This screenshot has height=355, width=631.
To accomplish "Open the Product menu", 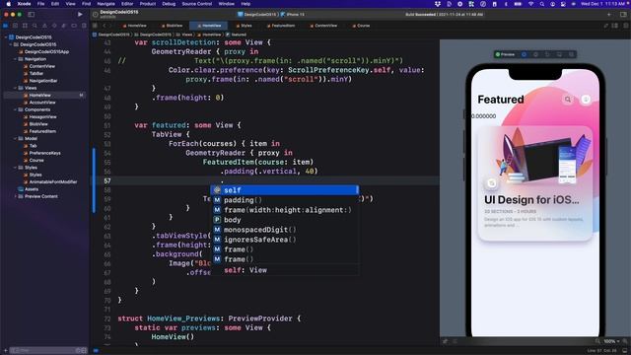I will [x=148, y=4].
